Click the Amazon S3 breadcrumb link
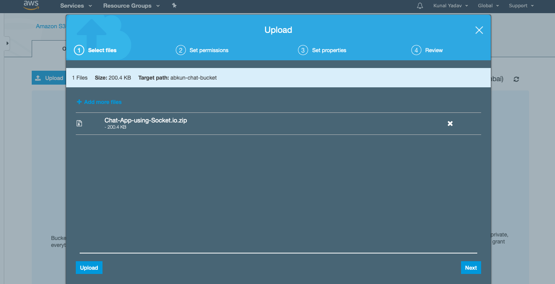The height and width of the screenshot is (284, 555). click(x=51, y=26)
